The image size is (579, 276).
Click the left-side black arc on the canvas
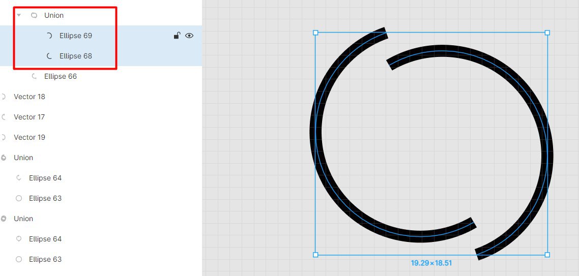(316, 133)
